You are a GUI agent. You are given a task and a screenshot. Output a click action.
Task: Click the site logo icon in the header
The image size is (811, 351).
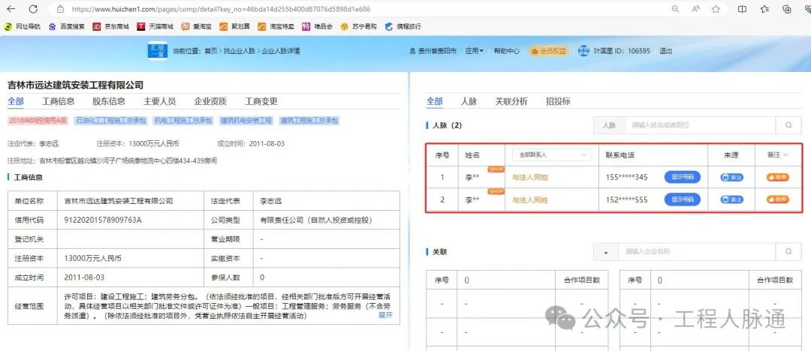coord(158,51)
